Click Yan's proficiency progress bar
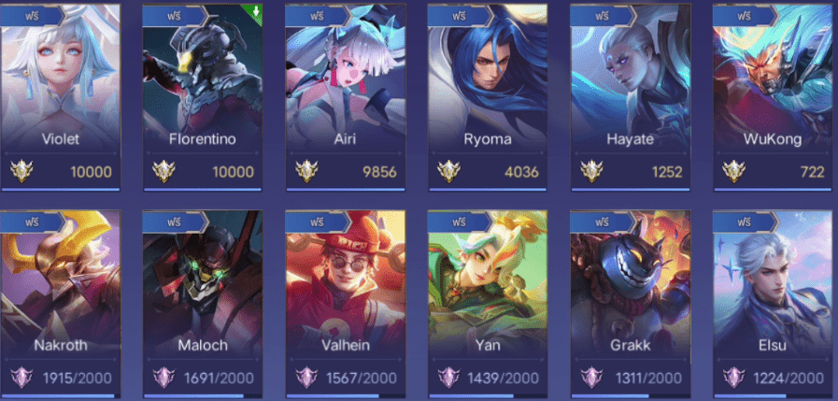This screenshot has height=401, width=838. point(487,396)
